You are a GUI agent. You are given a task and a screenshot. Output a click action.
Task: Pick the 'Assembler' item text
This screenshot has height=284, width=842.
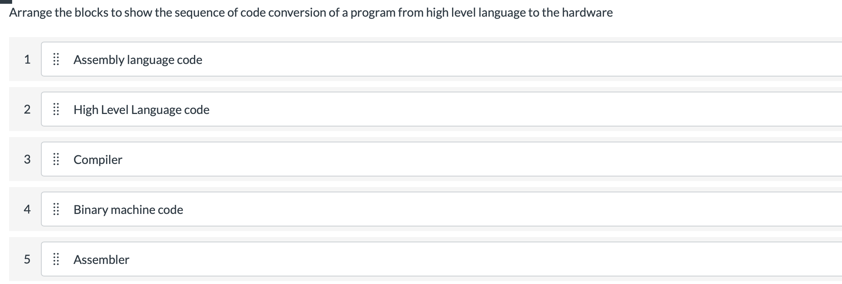[101, 260]
